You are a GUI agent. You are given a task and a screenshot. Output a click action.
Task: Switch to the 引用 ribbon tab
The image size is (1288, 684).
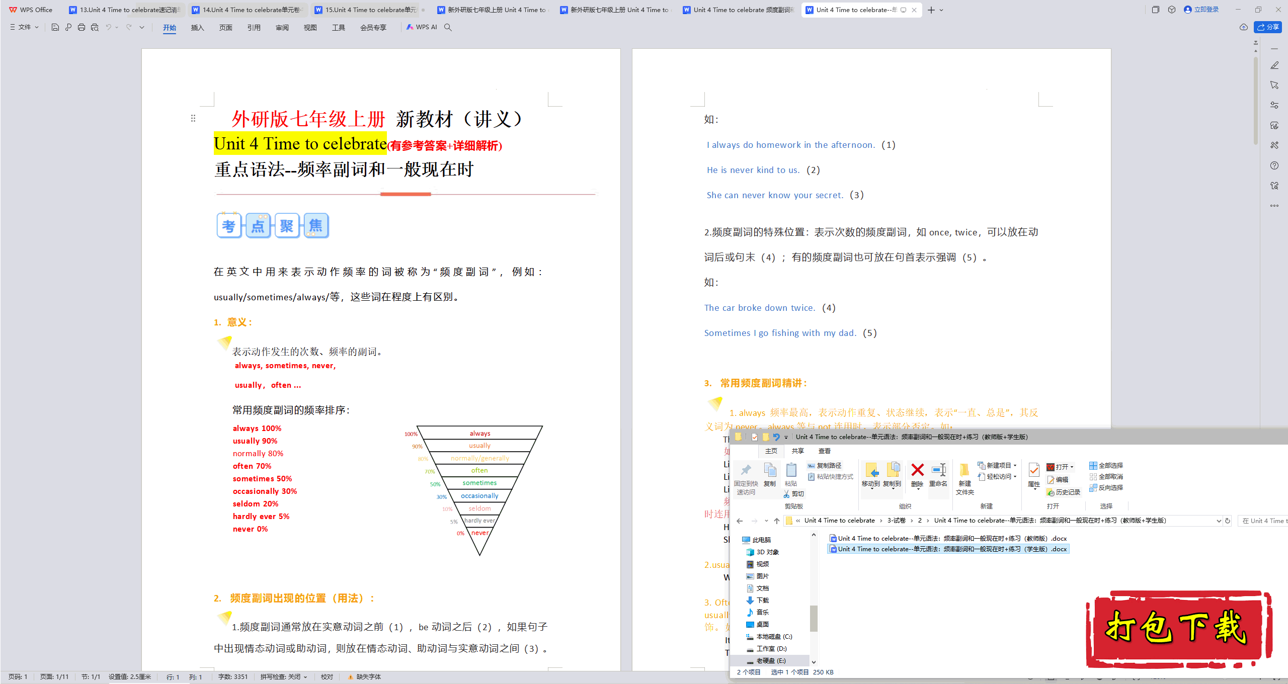click(x=254, y=28)
